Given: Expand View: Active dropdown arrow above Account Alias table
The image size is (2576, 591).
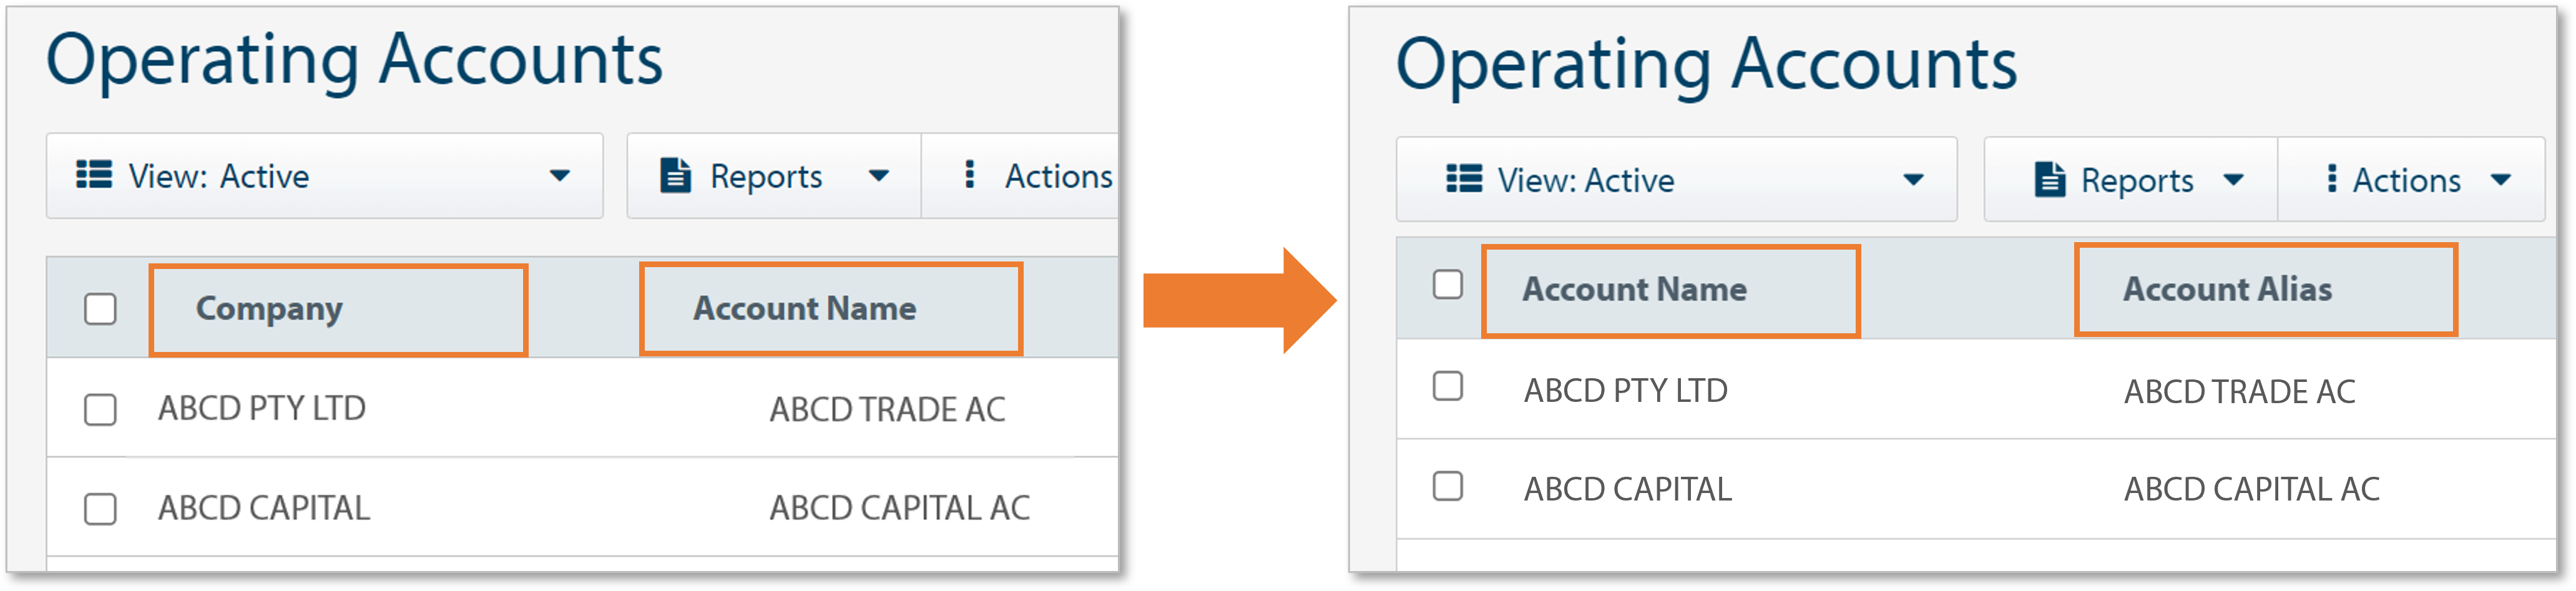Looking at the screenshot, I should [x=1913, y=180].
